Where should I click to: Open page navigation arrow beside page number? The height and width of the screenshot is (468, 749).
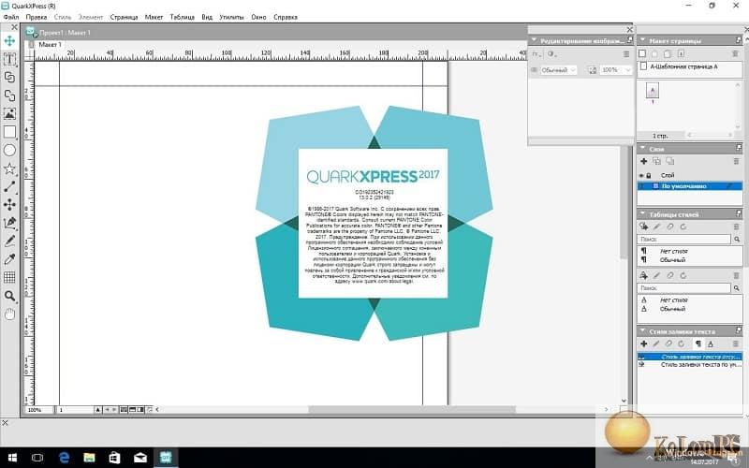[x=97, y=410]
